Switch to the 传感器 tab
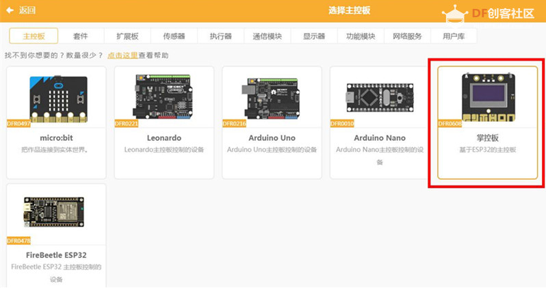546x288 pixels. [174, 36]
